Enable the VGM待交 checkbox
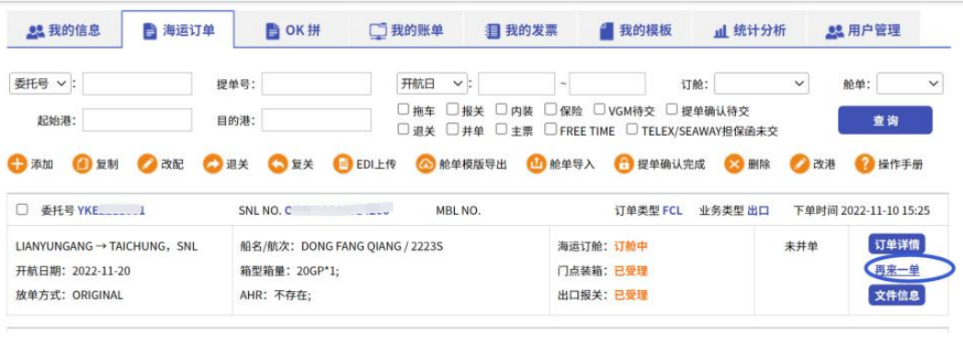Screen dimensions: 963x348 [599, 109]
